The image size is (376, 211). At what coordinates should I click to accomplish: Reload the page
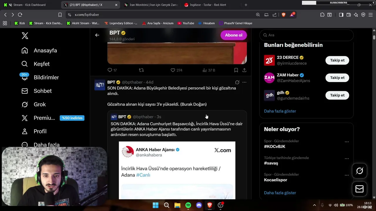tap(20, 15)
